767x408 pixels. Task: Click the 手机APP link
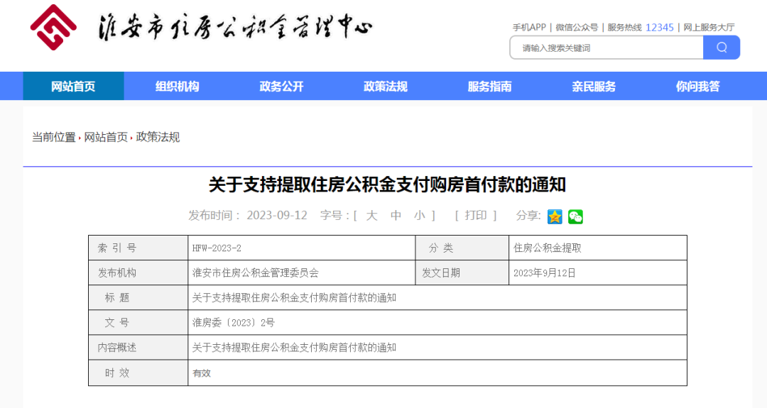529,28
